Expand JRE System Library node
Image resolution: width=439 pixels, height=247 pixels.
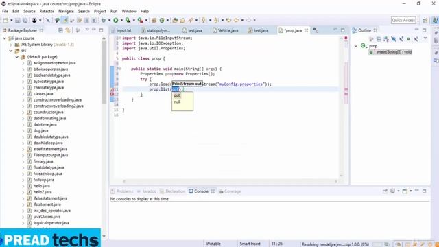click(11, 45)
